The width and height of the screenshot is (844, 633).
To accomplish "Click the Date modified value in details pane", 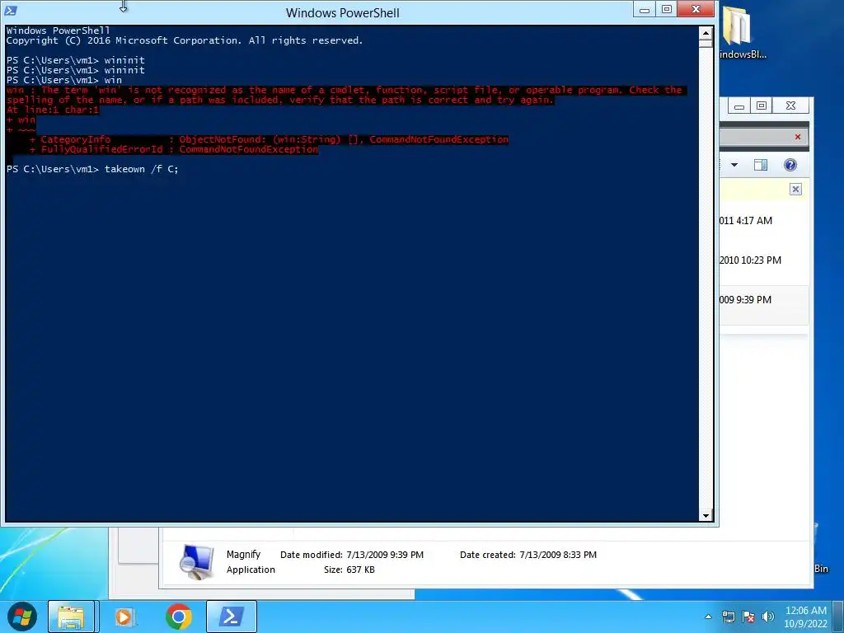I will pos(385,555).
